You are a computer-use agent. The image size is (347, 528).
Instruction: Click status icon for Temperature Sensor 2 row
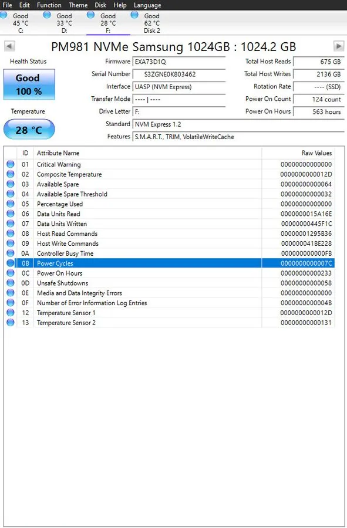(x=11, y=322)
